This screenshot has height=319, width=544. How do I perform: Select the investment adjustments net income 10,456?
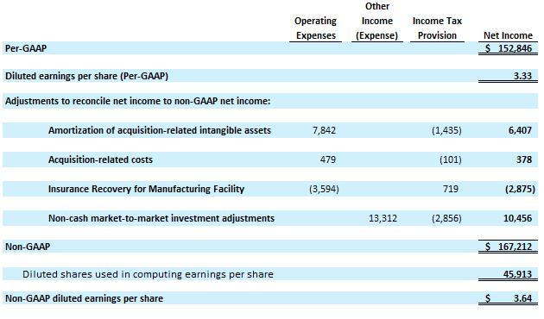517,218
